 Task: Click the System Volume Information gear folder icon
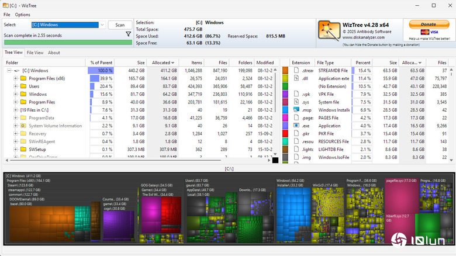click(23, 126)
